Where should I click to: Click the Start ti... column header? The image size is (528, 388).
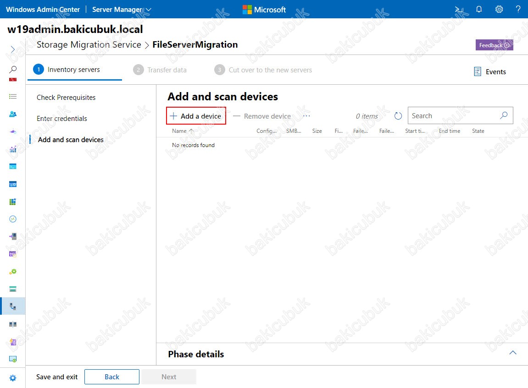coord(415,131)
